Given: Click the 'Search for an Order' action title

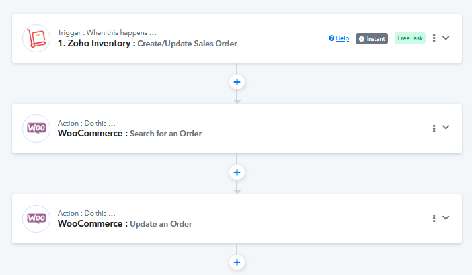Looking at the screenshot, I should 165,134.
